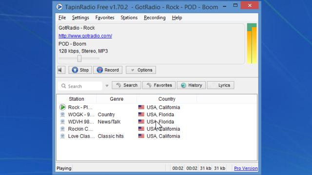Click the US flag in Love Clas row

pos(141,136)
